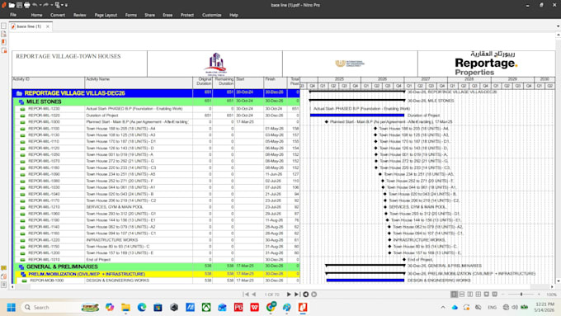The image size is (561, 316).
Task: Open the Undo history dropdown arrow
Action: (40, 5)
